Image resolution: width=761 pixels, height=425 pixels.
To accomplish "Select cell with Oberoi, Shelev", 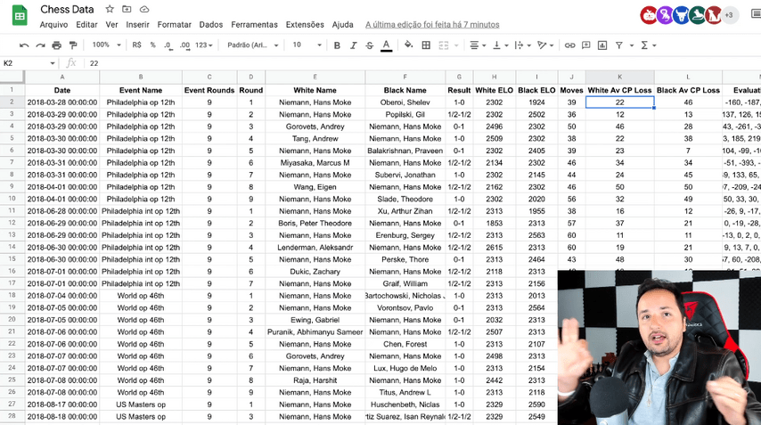I will pos(405,102).
